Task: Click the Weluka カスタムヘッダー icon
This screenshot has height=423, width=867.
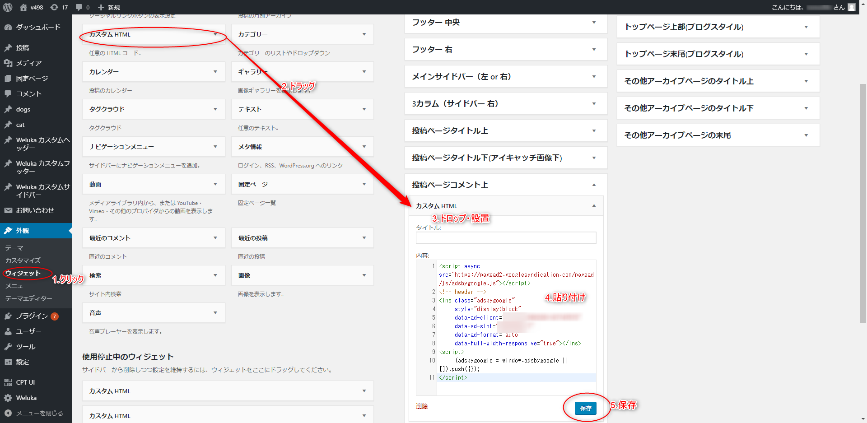Action: (x=8, y=140)
